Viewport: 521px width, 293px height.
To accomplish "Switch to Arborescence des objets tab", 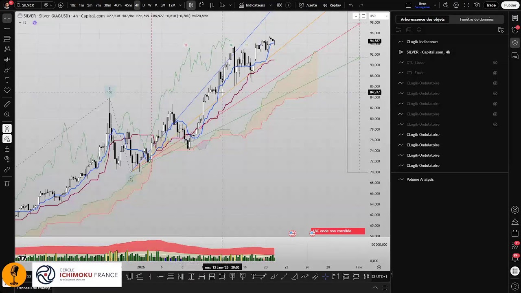I will 422,19.
